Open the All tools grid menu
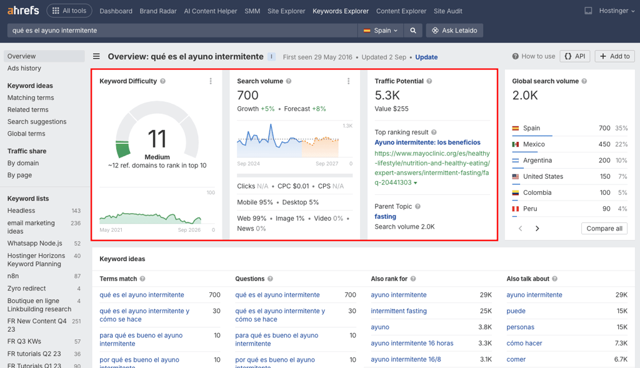The width and height of the screenshot is (640, 368). point(69,11)
